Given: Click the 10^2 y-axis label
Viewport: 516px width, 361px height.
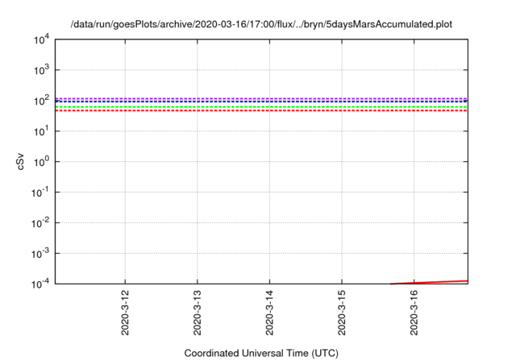Looking at the screenshot, I should (41, 100).
